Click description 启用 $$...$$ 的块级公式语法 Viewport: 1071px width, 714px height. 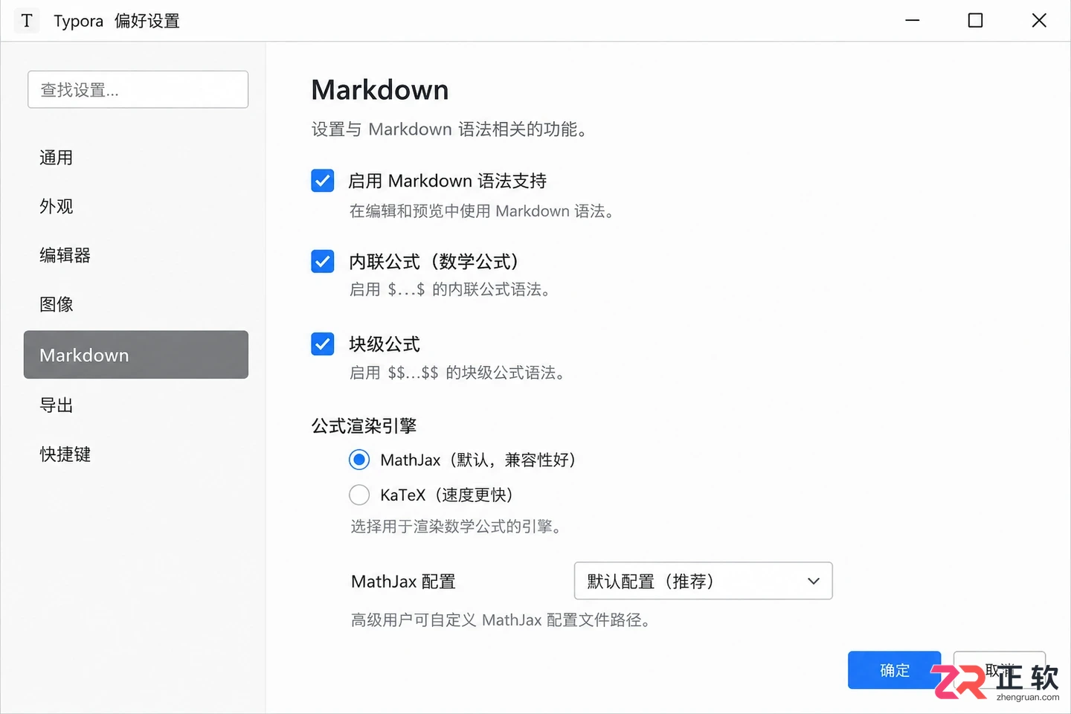456,373
